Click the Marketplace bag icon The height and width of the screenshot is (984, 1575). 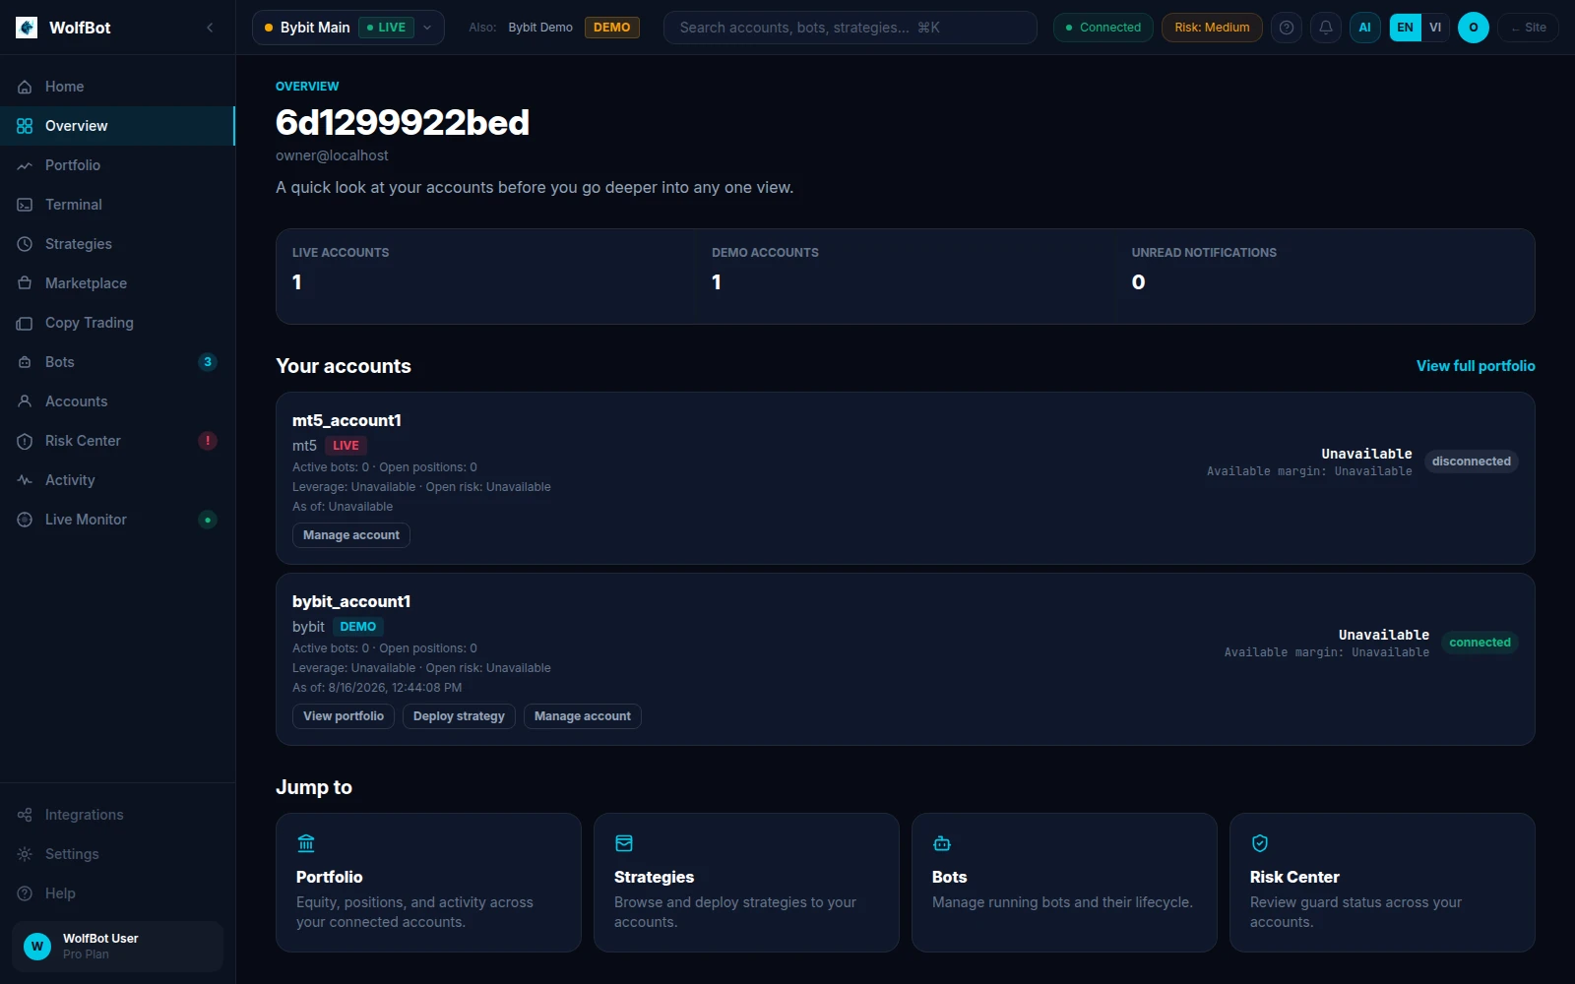click(25, 283)
